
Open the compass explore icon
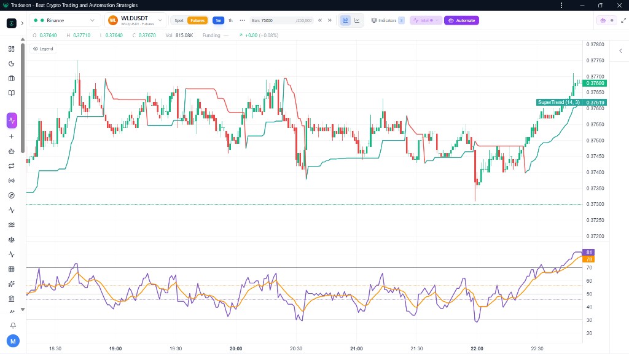point(11,195)
